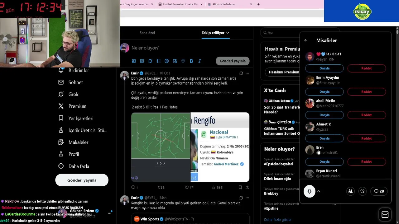This screenshot has height=224, width=399.
Task: Approve guest siyah_KIN with Onayla
Action: click(x=324, y=68)
